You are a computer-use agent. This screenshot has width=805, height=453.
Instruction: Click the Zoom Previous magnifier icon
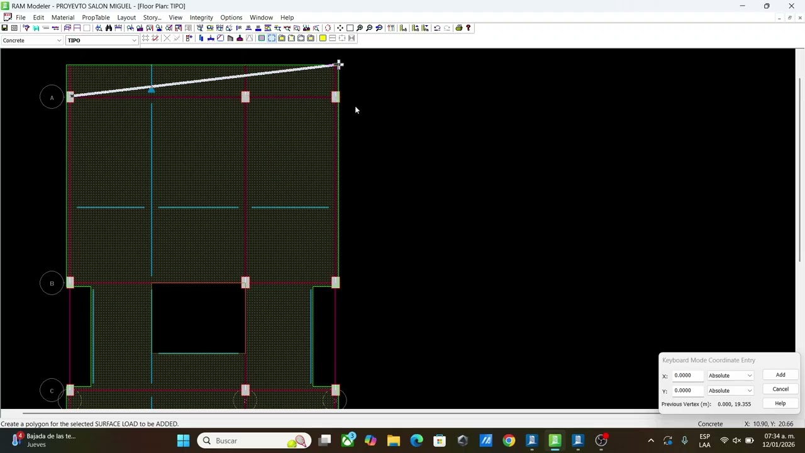tap(379, 28)
